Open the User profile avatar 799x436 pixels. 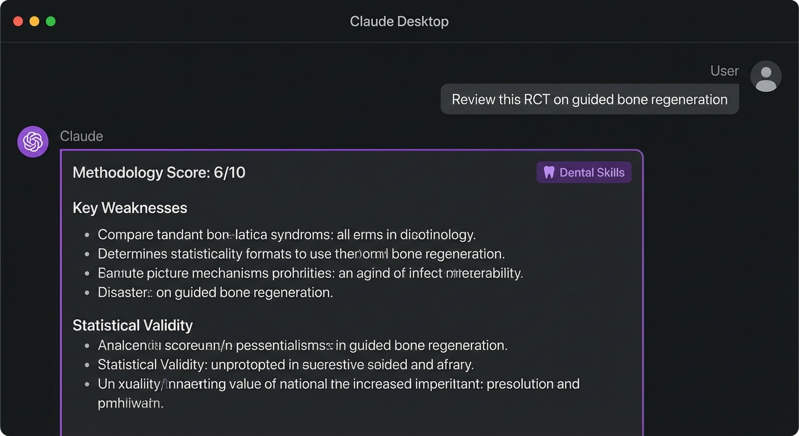766,76
